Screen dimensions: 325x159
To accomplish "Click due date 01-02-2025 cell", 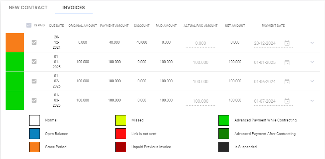I will click(57, 81).
